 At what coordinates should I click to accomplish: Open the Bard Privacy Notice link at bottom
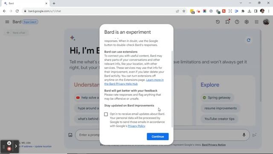click(214, 145)
